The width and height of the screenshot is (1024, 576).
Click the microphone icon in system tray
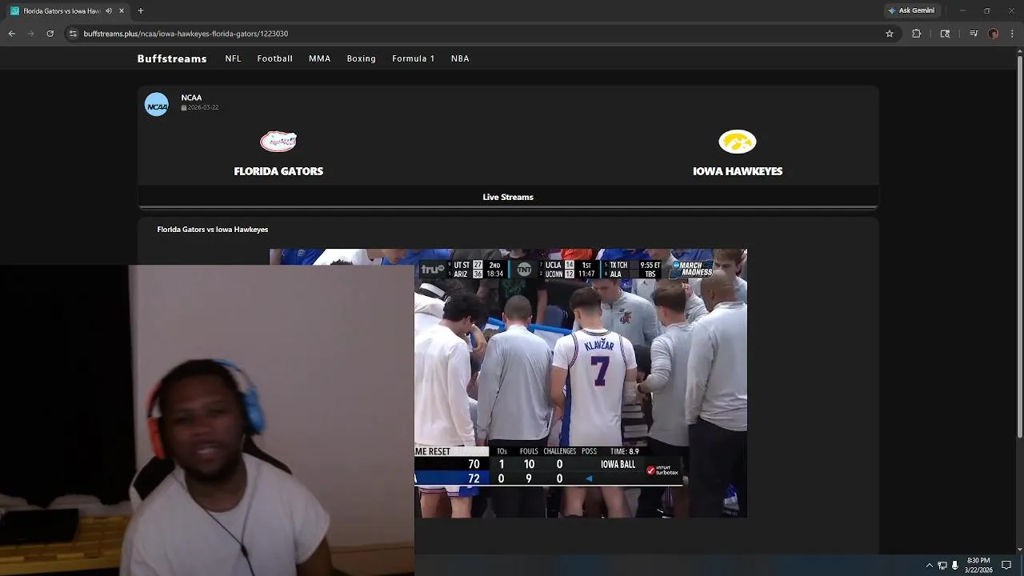point(955,566)
